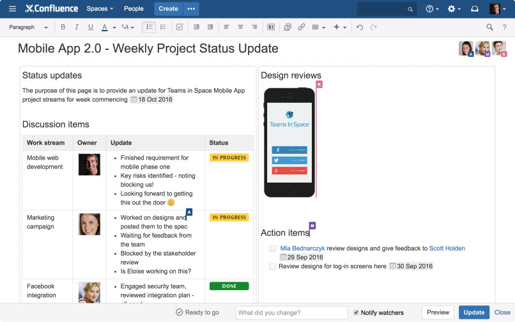Tick the log-in screens review task
This screenshot has height=322, width=515.
pyautogui.click(x=273, y=266)
